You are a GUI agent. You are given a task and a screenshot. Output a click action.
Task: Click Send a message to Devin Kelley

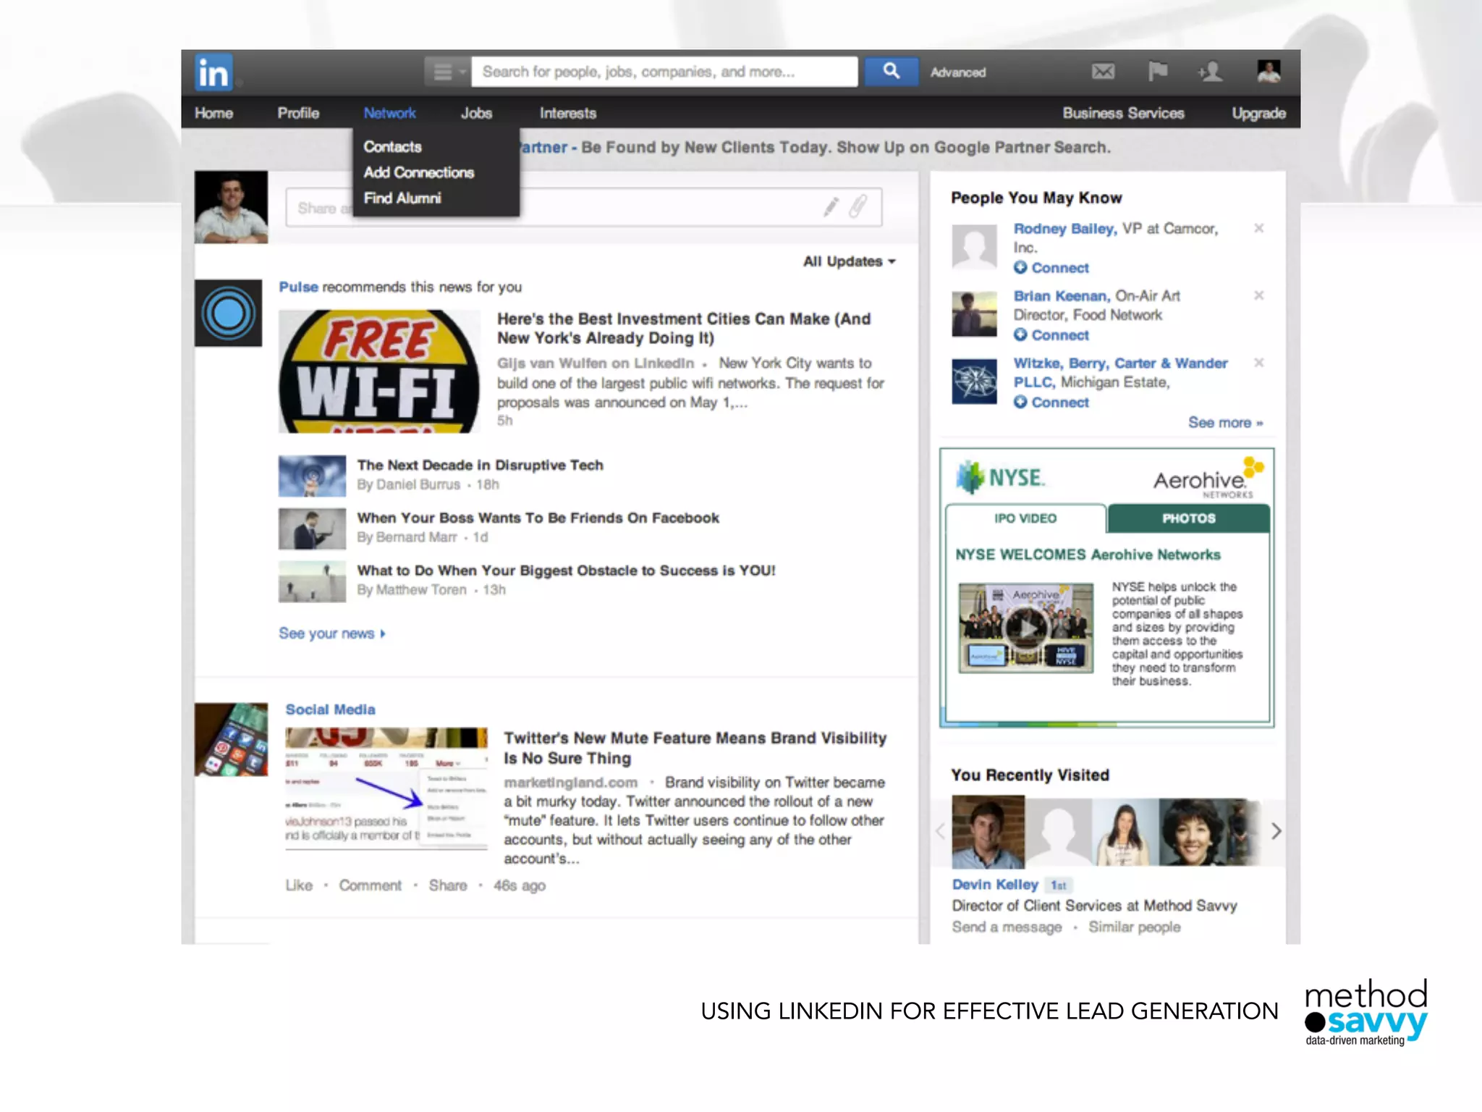coord(1007,927)
